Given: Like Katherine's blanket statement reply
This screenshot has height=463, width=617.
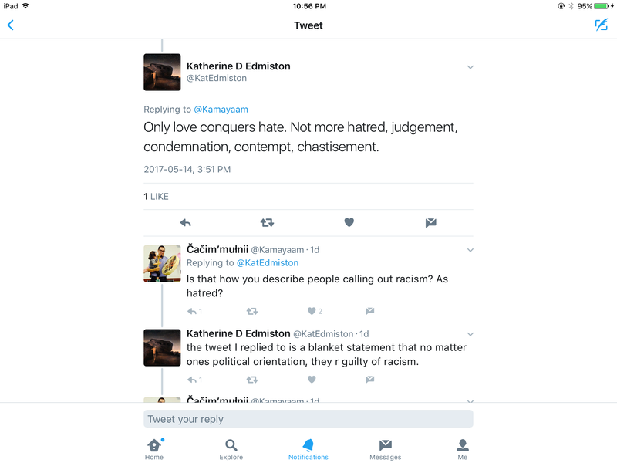Looking at the screenshot, I should coord(312,380).
